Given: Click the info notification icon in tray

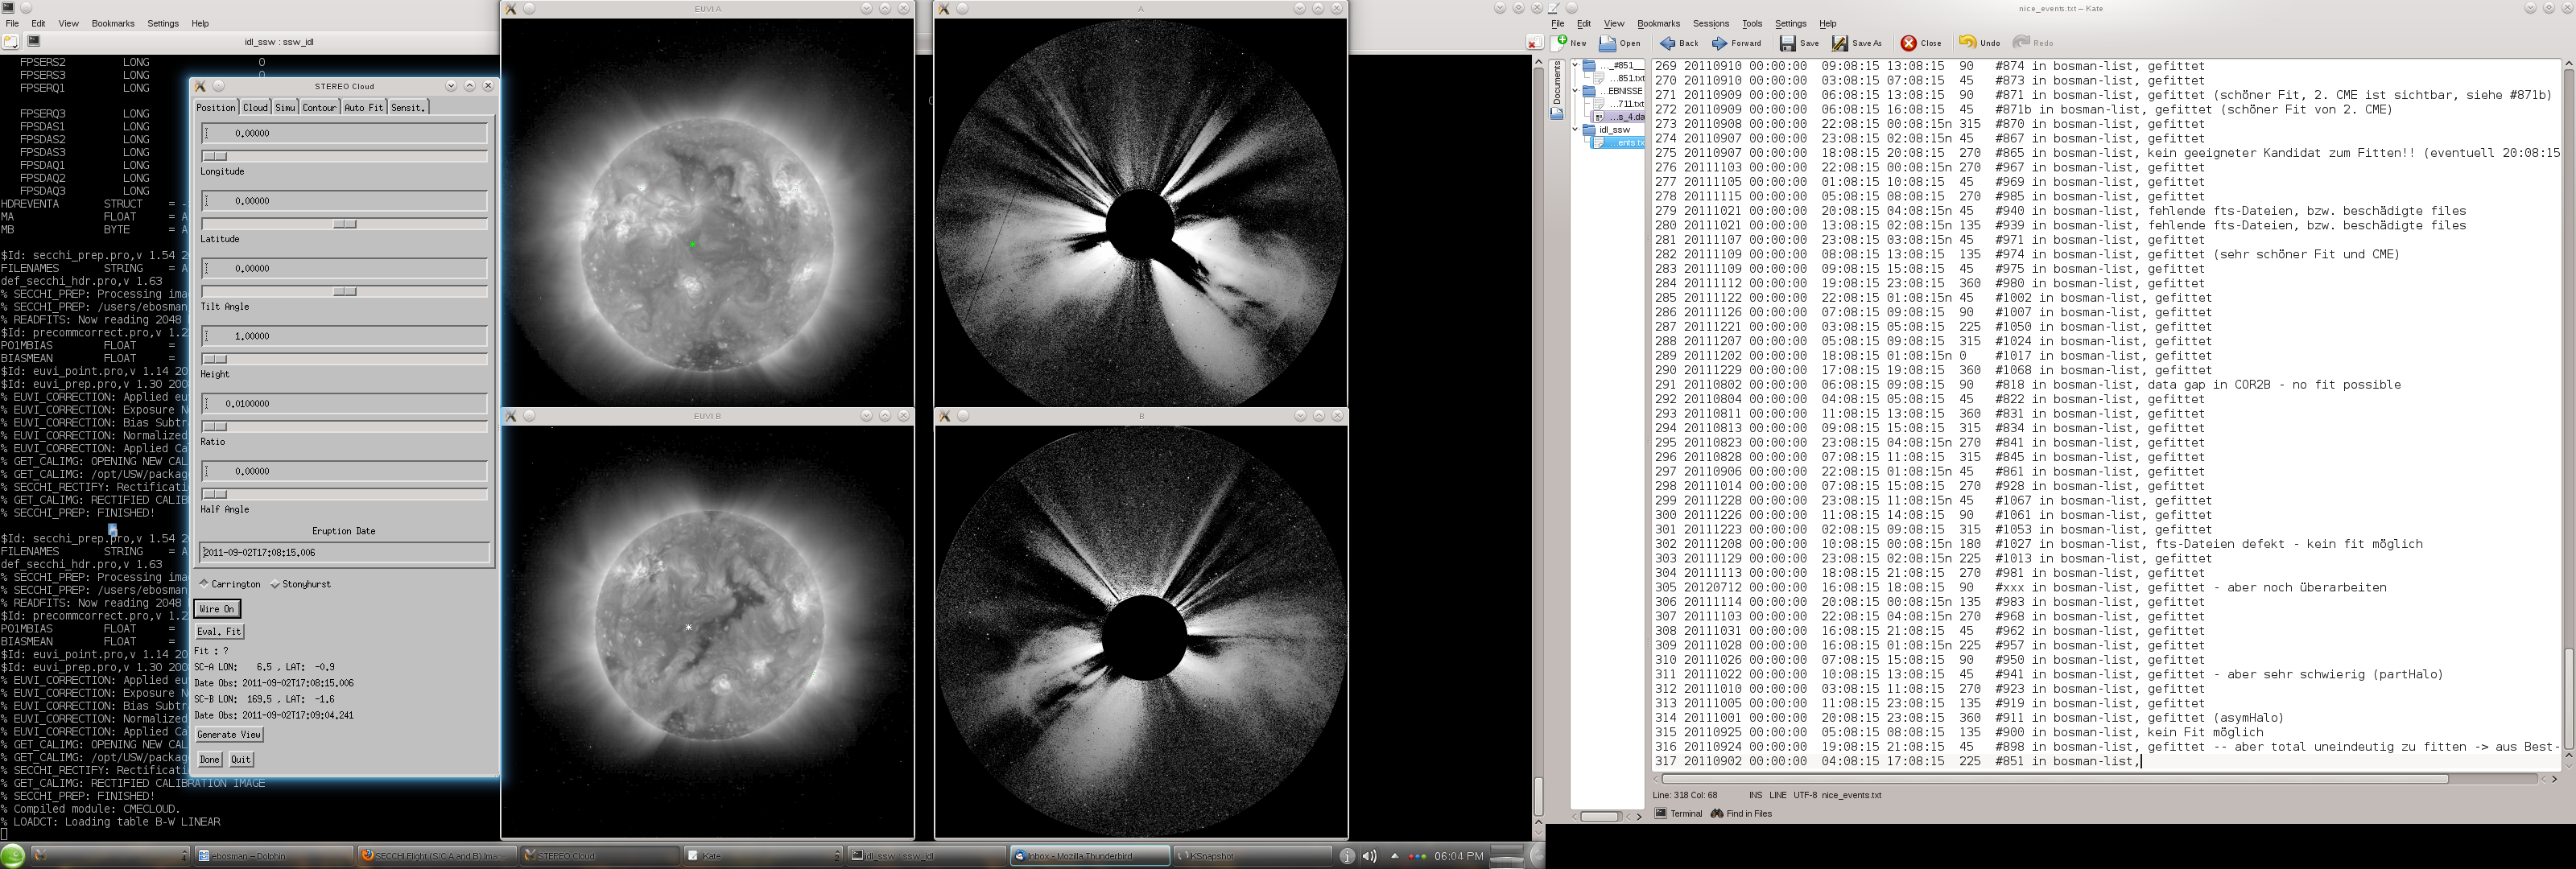Looking at the screenshot, I should click(x=1347, y=856).
